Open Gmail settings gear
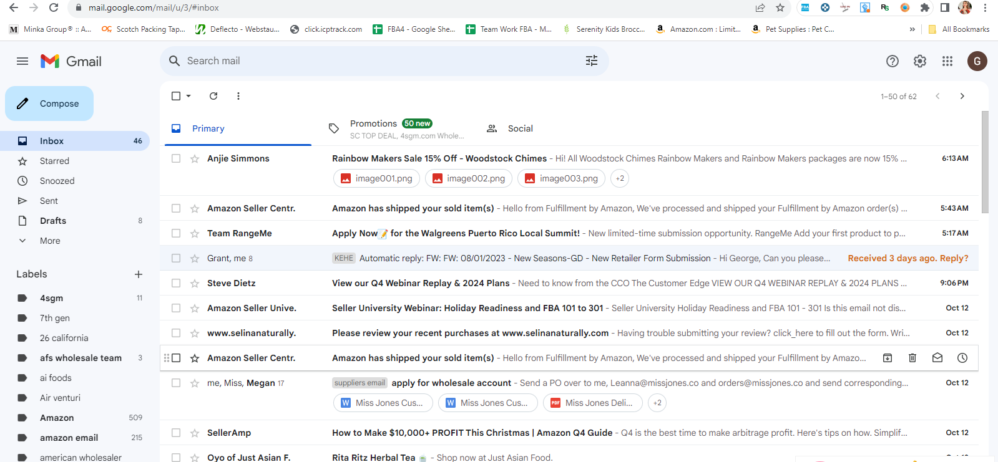Image resolution: width=998 pixels, height=462 pixels. 920,61
